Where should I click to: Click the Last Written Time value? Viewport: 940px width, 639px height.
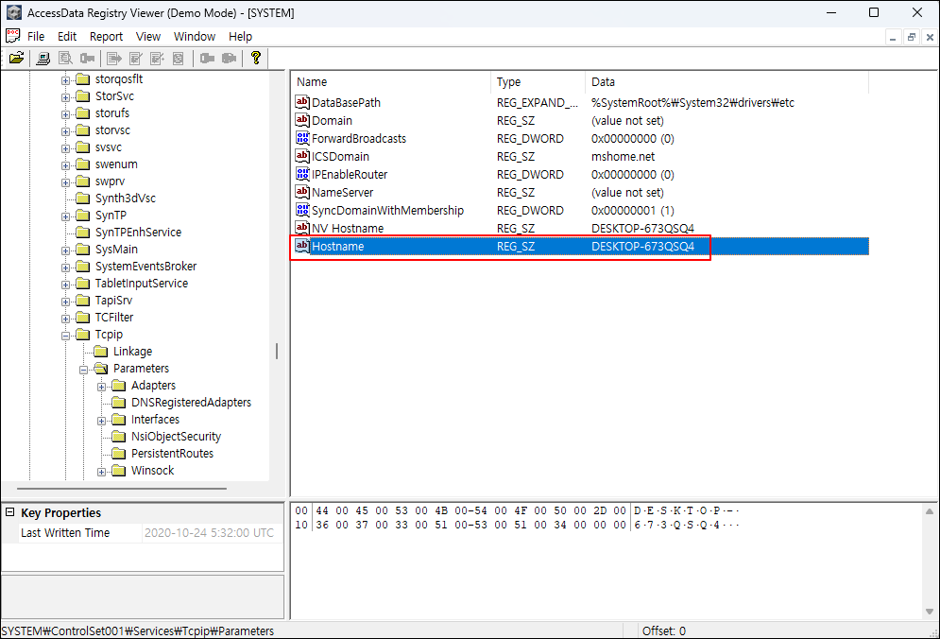[209, 533]
